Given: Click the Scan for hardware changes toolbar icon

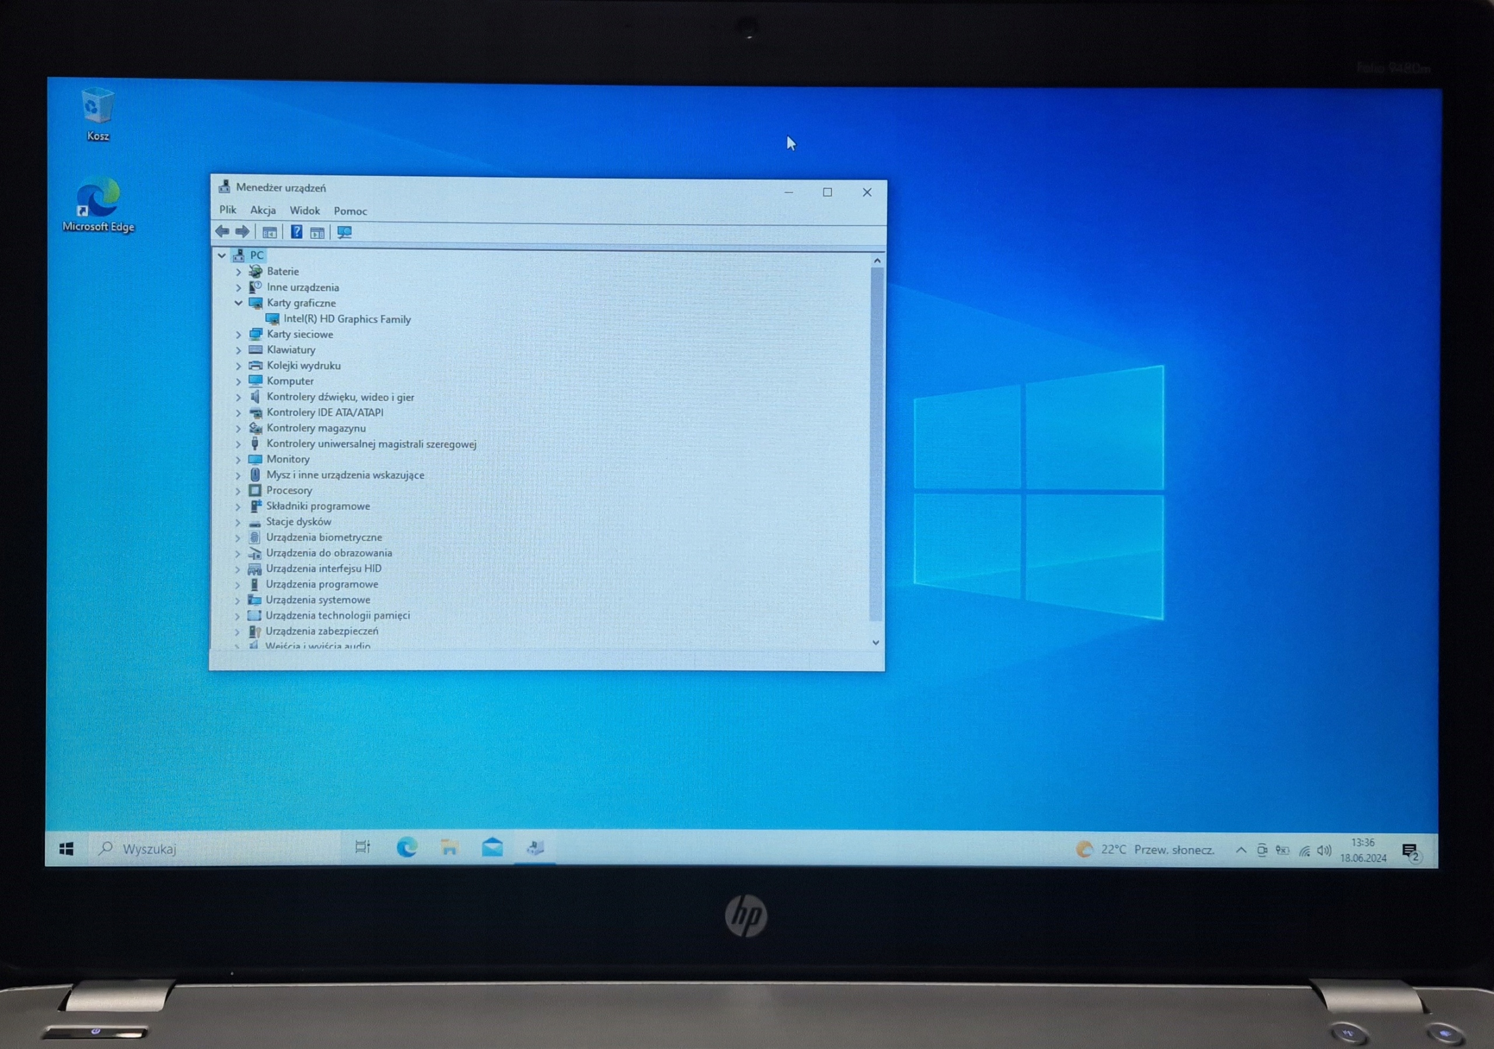Looking at the screenshot, I should pyautogui.click(x=344, y=232).
